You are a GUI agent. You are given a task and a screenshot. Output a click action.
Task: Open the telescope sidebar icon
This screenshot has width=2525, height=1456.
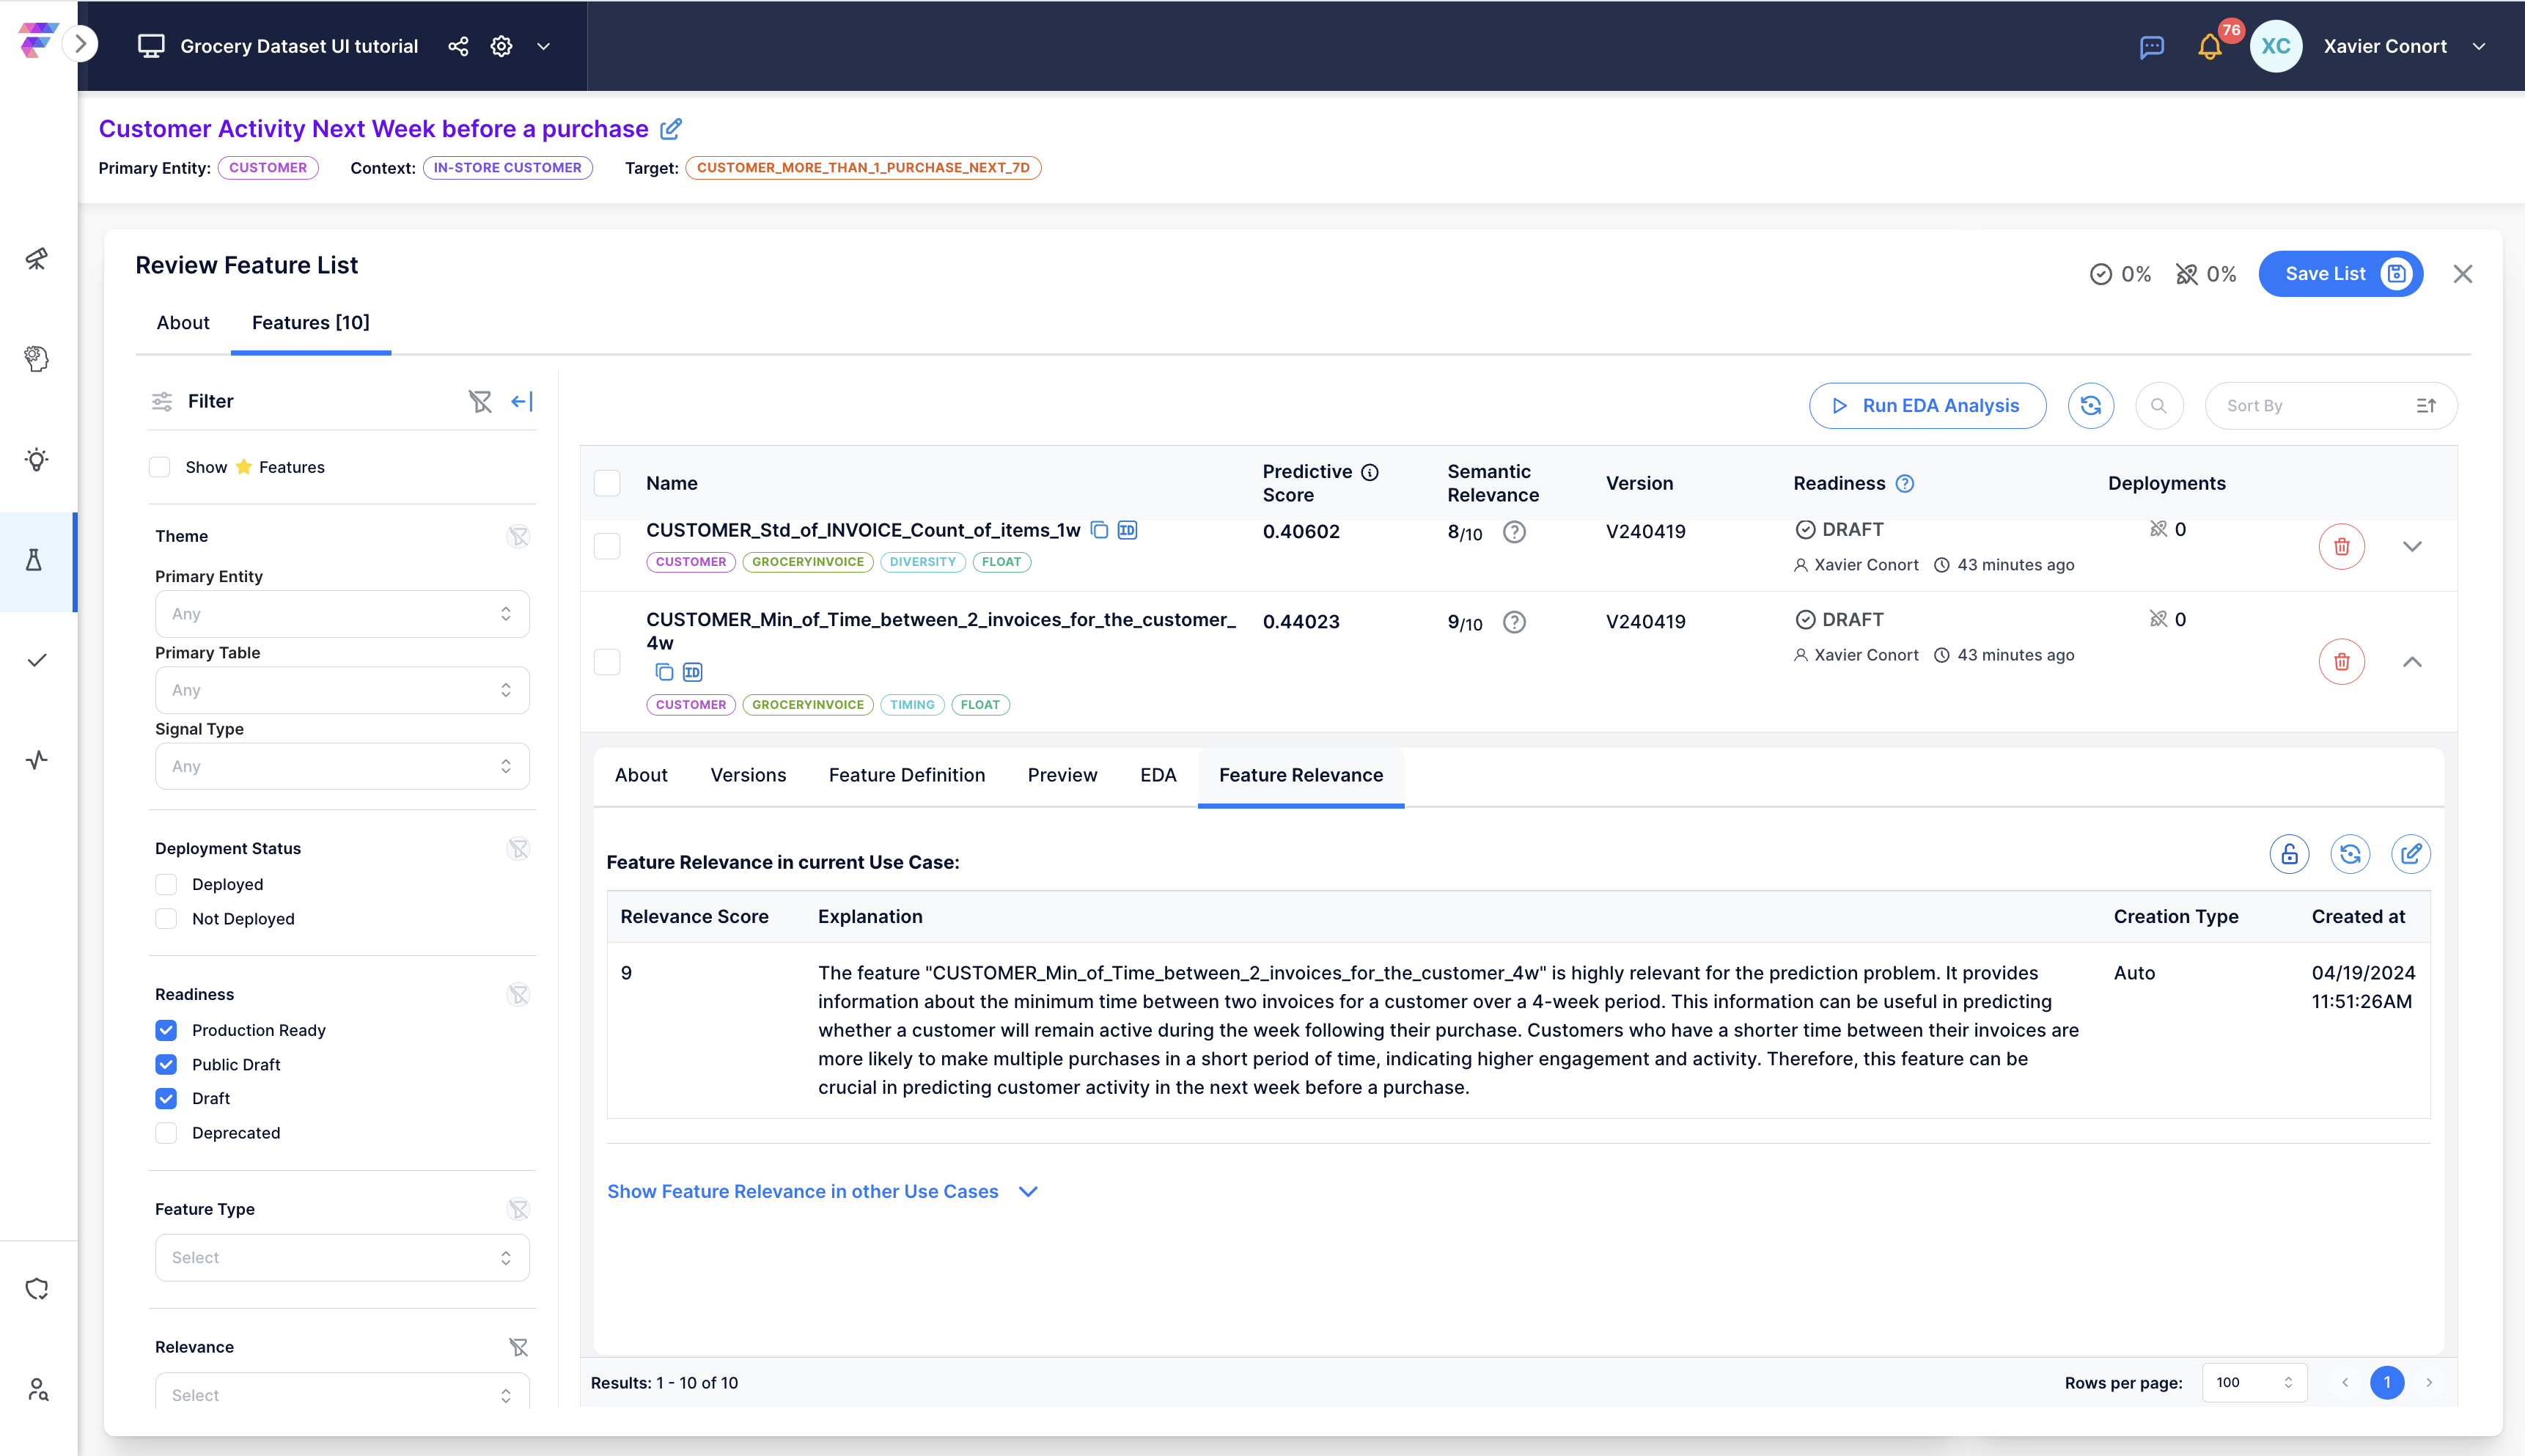(37, 259)
